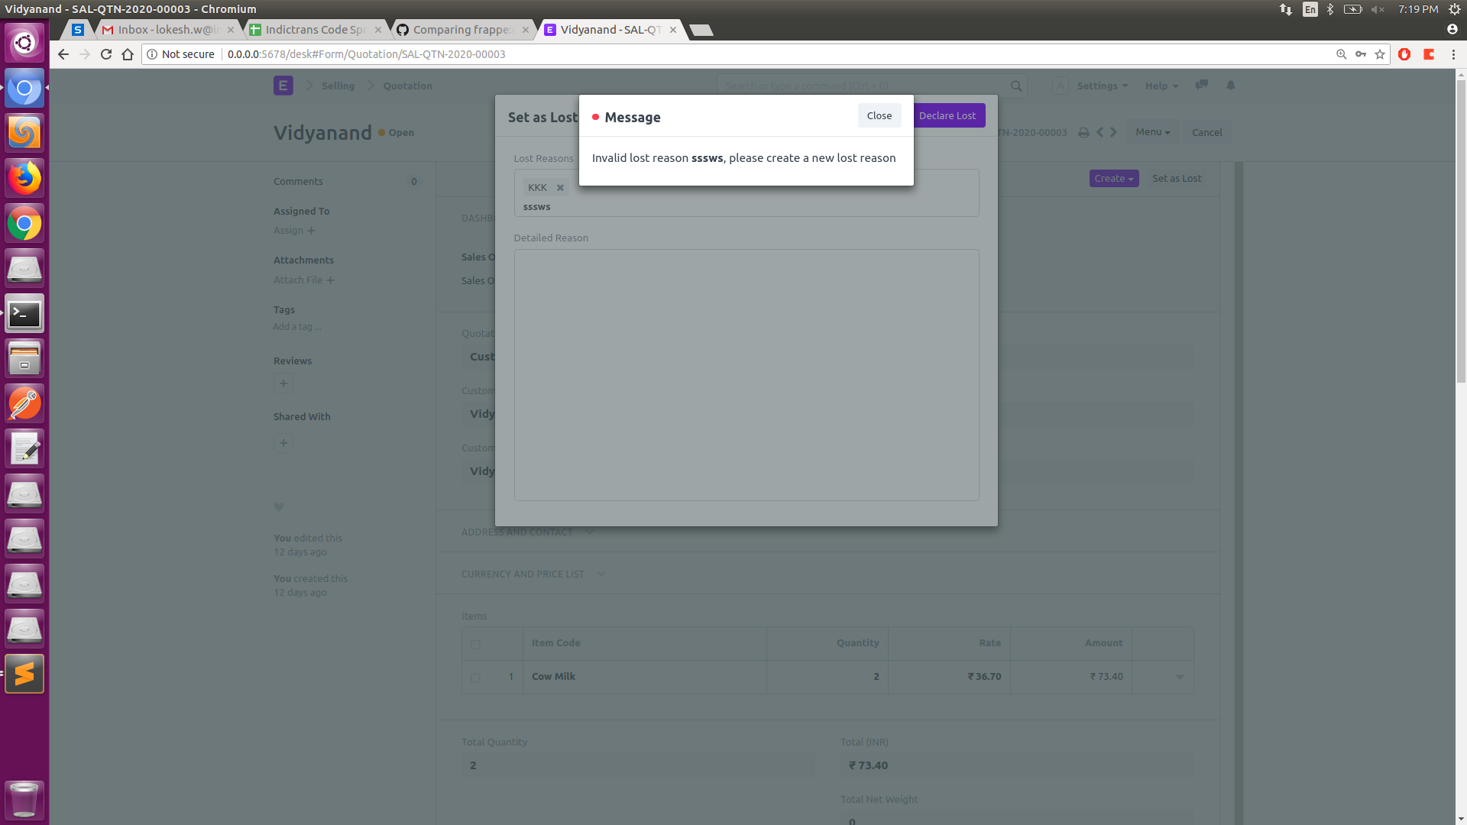Reload the current page
This screenshot has height=825, width=1467.
(x=106, y=54)
